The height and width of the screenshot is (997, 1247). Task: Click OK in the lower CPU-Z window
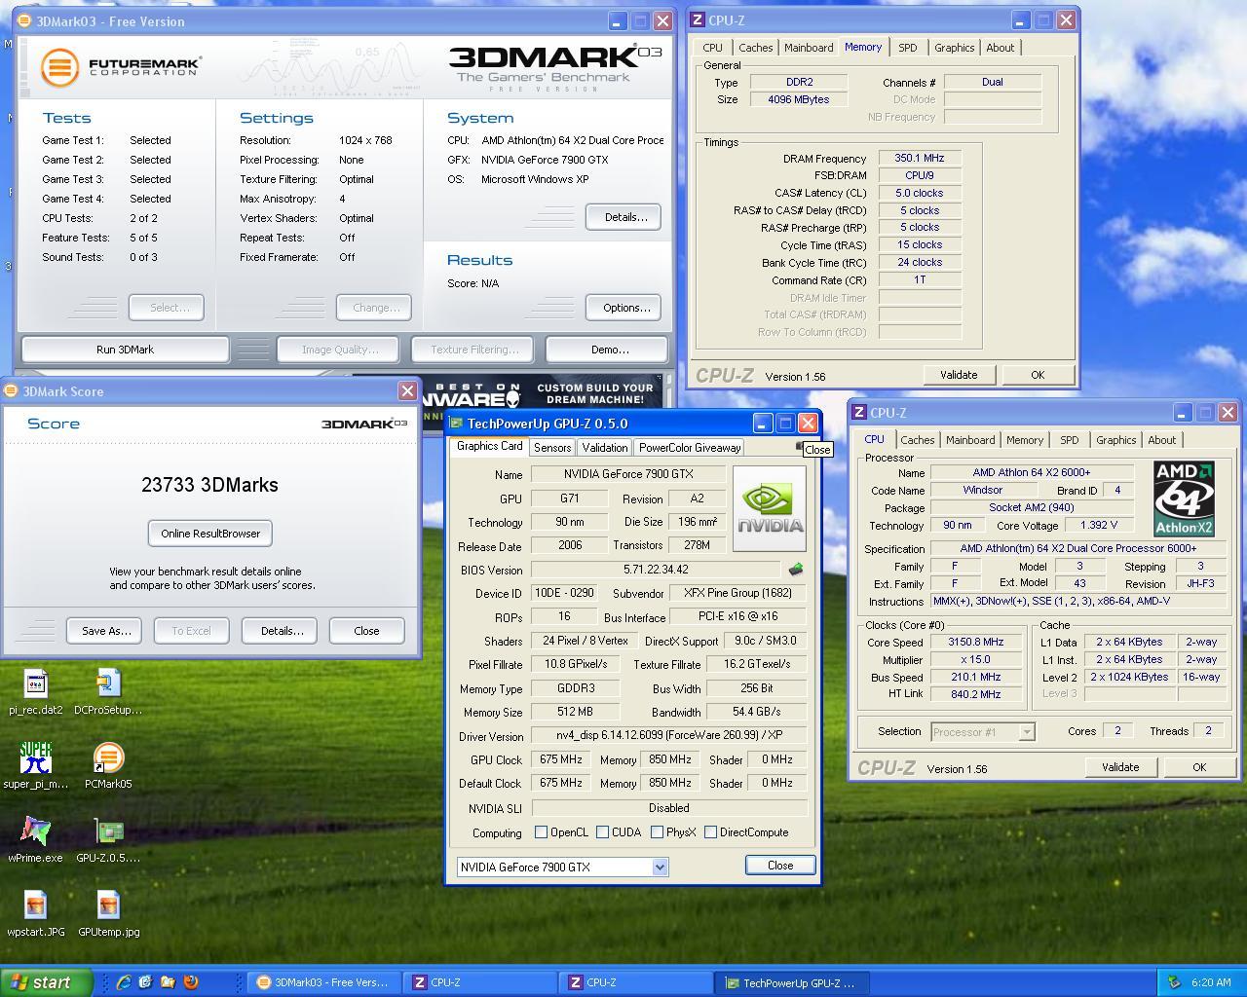coord(1199,767)
